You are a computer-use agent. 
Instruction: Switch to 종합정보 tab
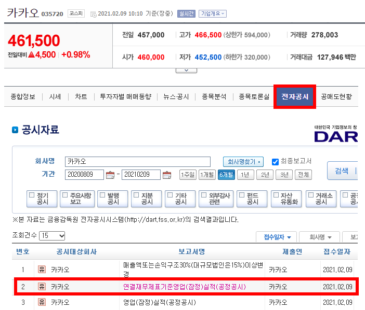click(x=23, y=96)
